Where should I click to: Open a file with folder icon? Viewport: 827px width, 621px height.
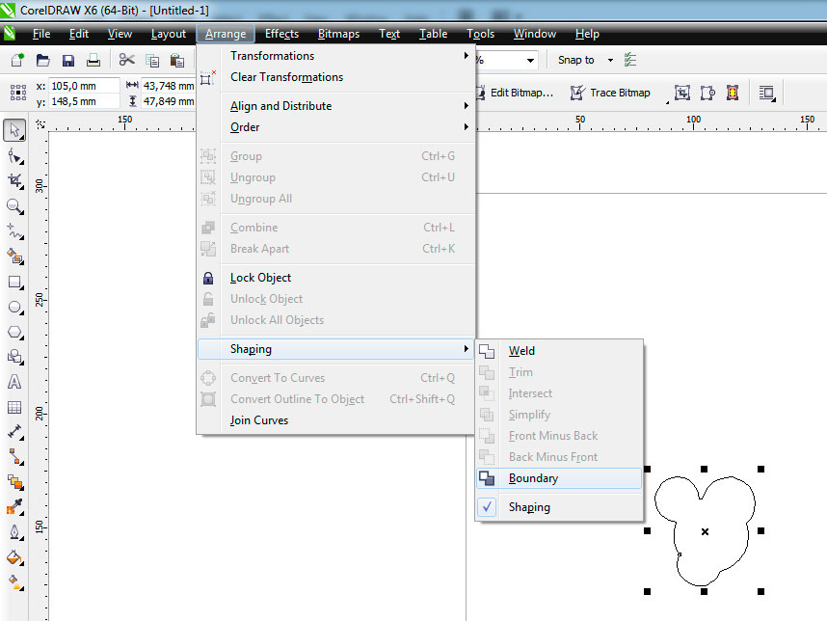(x=42, y=60)
